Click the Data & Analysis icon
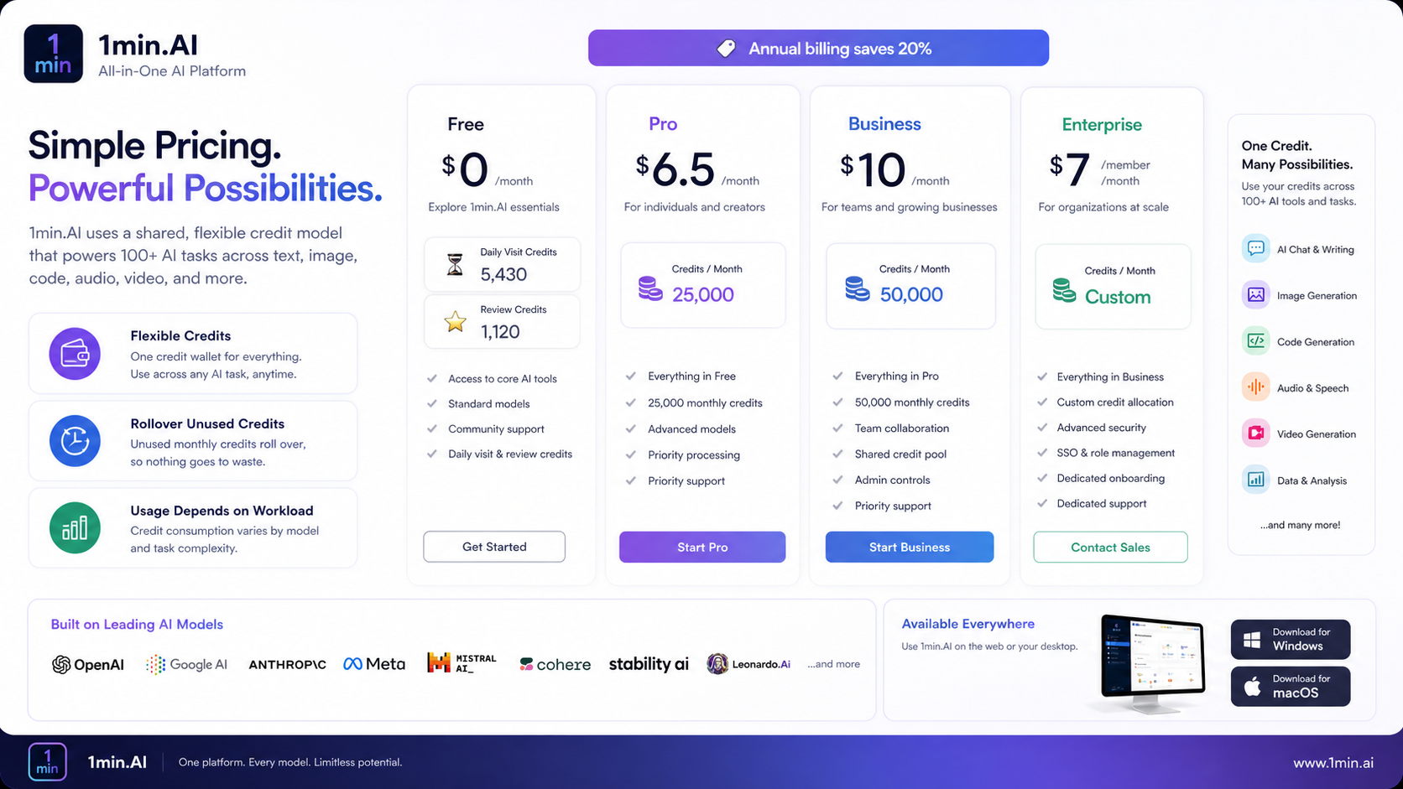Viewport: 1403px width, 789px height. (x=1255, y=480)
